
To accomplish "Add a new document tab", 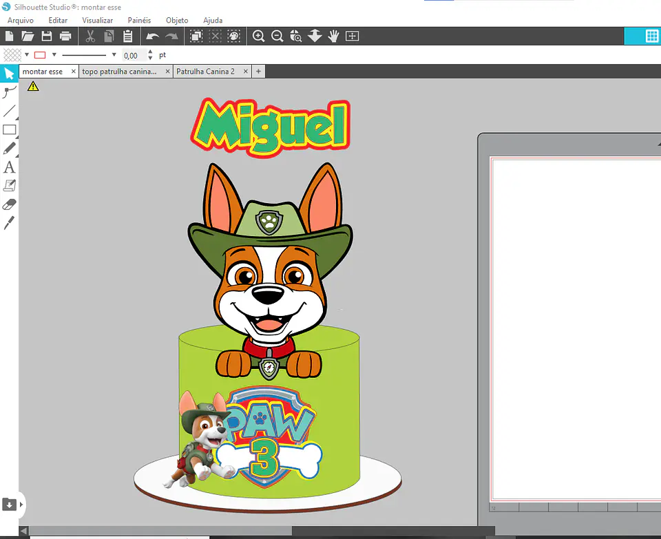I will coord(258,72).
